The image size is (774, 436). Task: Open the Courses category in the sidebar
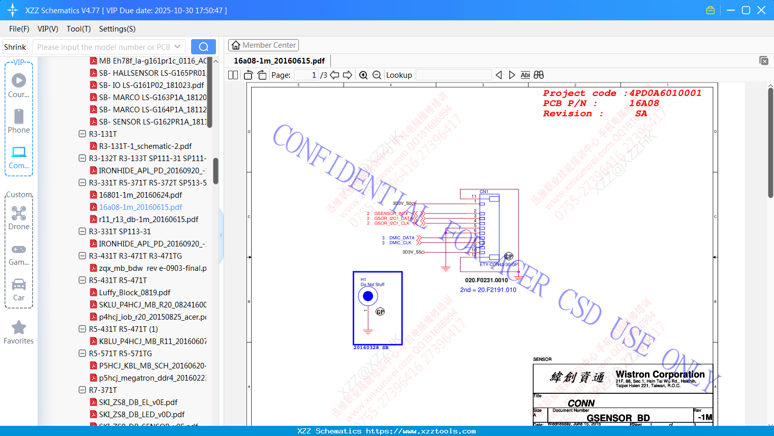tap(19, 85)
